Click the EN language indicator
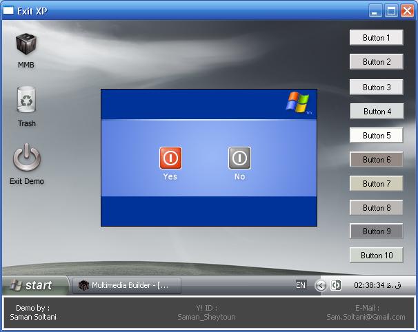The image size is (418, 332). pyautogui.click(x=301, y=285)
